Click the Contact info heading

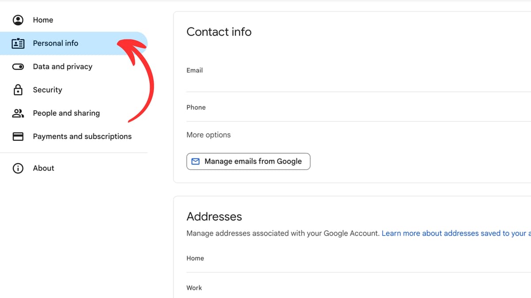coord(219,32)
